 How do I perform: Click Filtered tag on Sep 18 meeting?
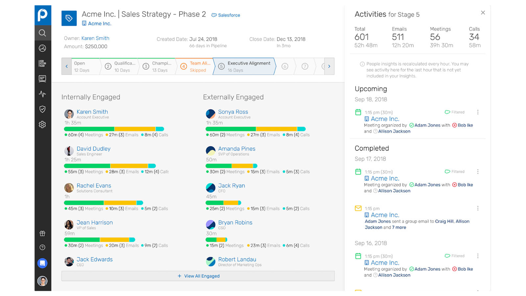pyautogui.click(x=455, y=112)
